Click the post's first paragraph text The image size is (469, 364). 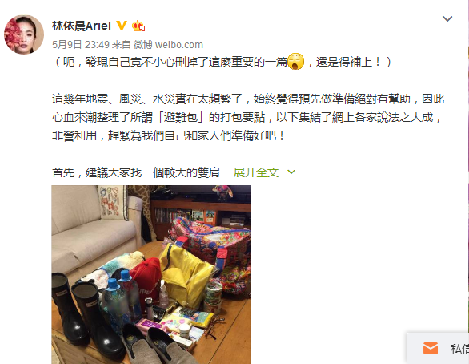pos(222,62)
